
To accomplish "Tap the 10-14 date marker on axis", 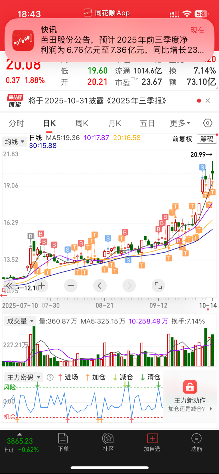I will click(208, 306).
